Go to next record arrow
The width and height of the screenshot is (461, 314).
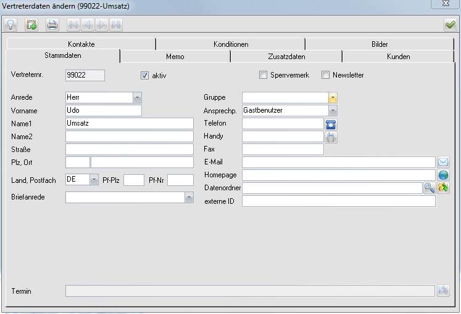(101, 25)
